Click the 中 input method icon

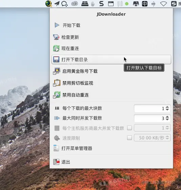coord(145,4)
